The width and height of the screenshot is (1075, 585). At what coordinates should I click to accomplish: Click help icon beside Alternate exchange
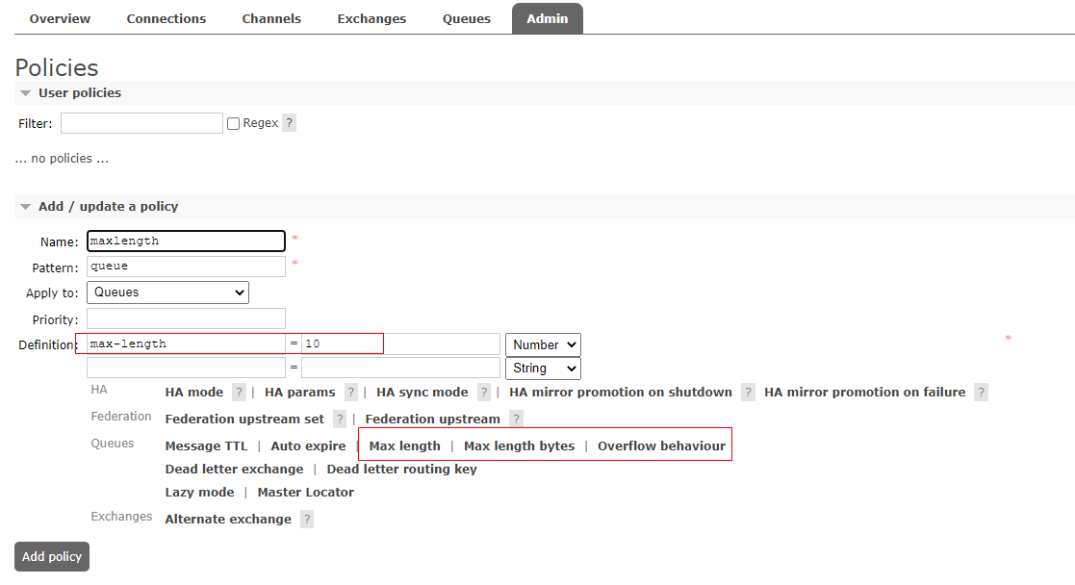[x=307, y=520]
